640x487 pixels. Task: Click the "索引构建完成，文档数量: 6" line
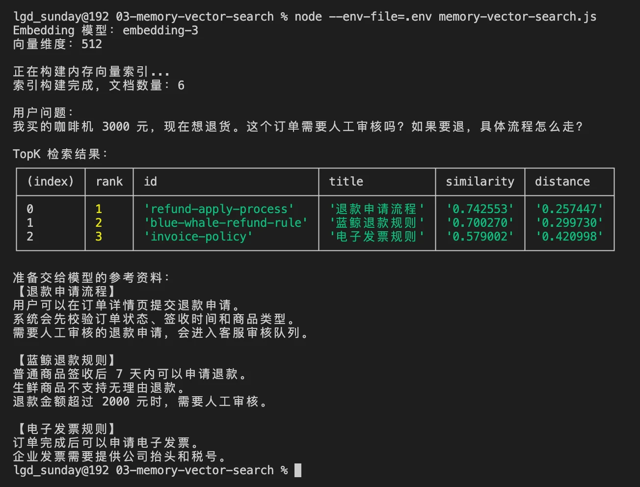[x=99, y=85]
